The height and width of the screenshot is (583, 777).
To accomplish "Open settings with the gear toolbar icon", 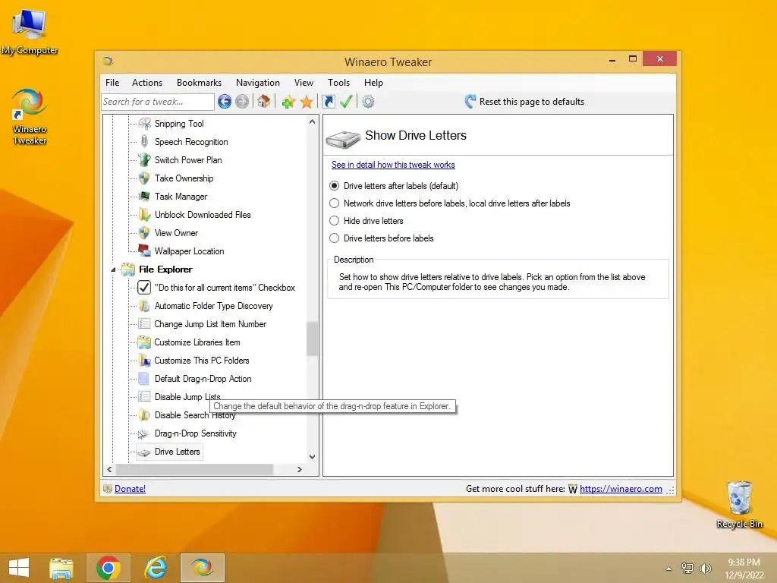I will (368, 102).
